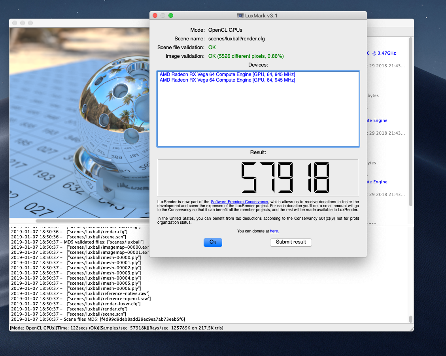Click the Mode value OpenCL GPUs
Image resolution: width=446 pixels, height=356 pixels.
pyautogui.click(x=225, y=30)
